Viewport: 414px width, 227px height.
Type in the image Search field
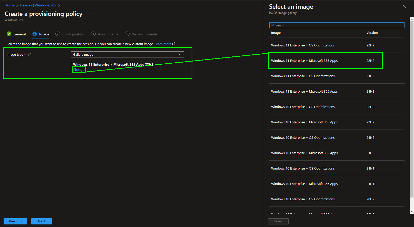coord(339,25)
